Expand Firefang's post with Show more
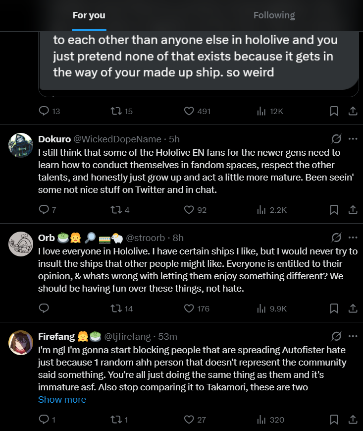 (x=62, y=399)
